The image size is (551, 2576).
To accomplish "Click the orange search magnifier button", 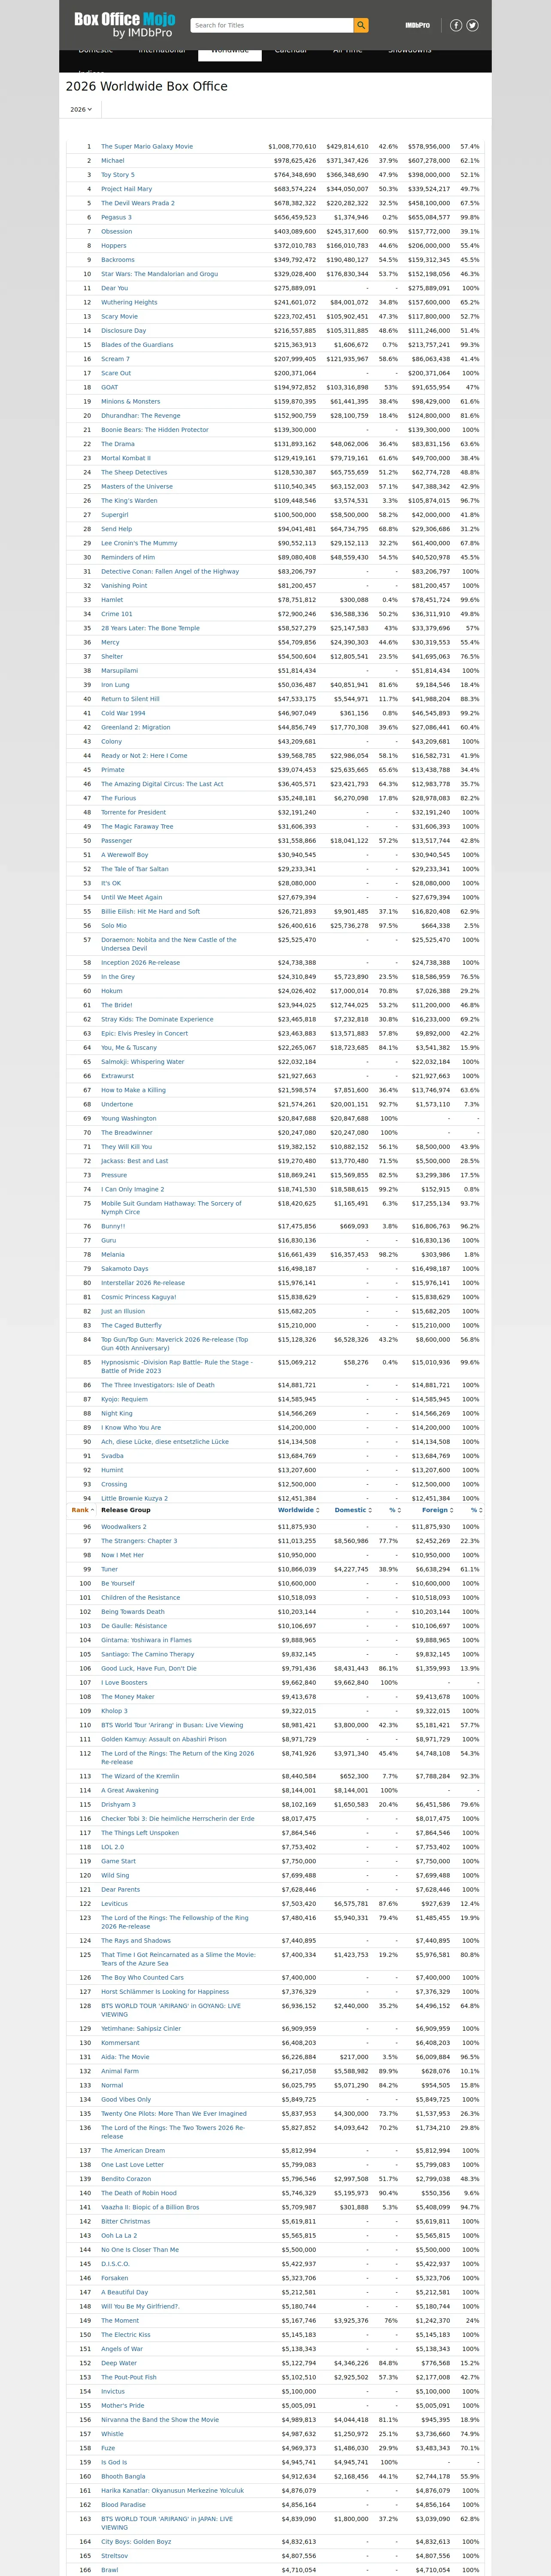I will 361,25.
